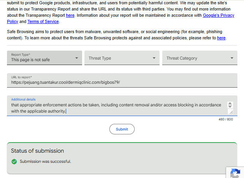Open the Terms of Service link

[x=43, y=21]
